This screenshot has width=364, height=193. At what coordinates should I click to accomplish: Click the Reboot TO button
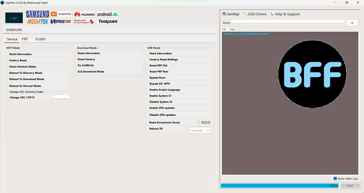(168, 129)
